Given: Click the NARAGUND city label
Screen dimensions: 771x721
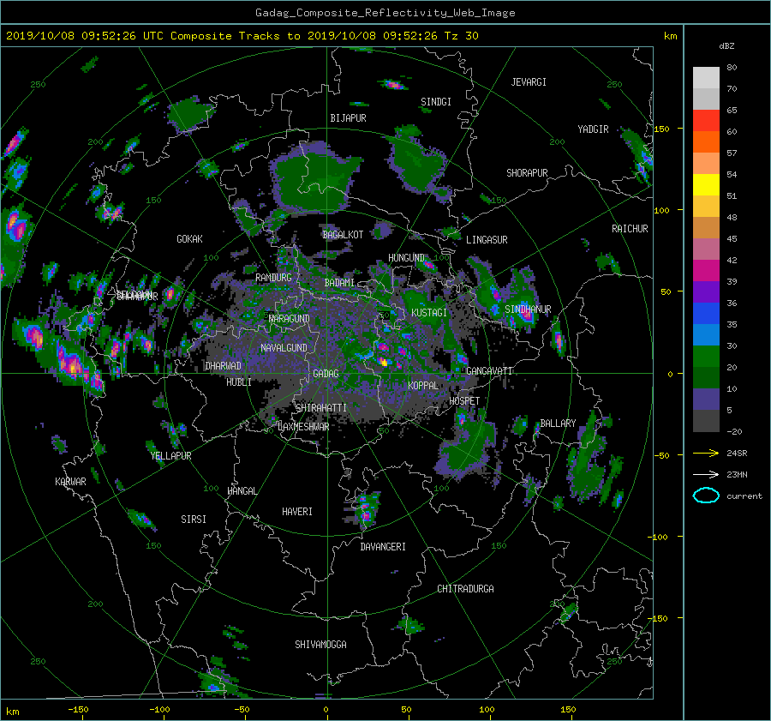Looking at the screenshot, I should [x=290, y=318].
